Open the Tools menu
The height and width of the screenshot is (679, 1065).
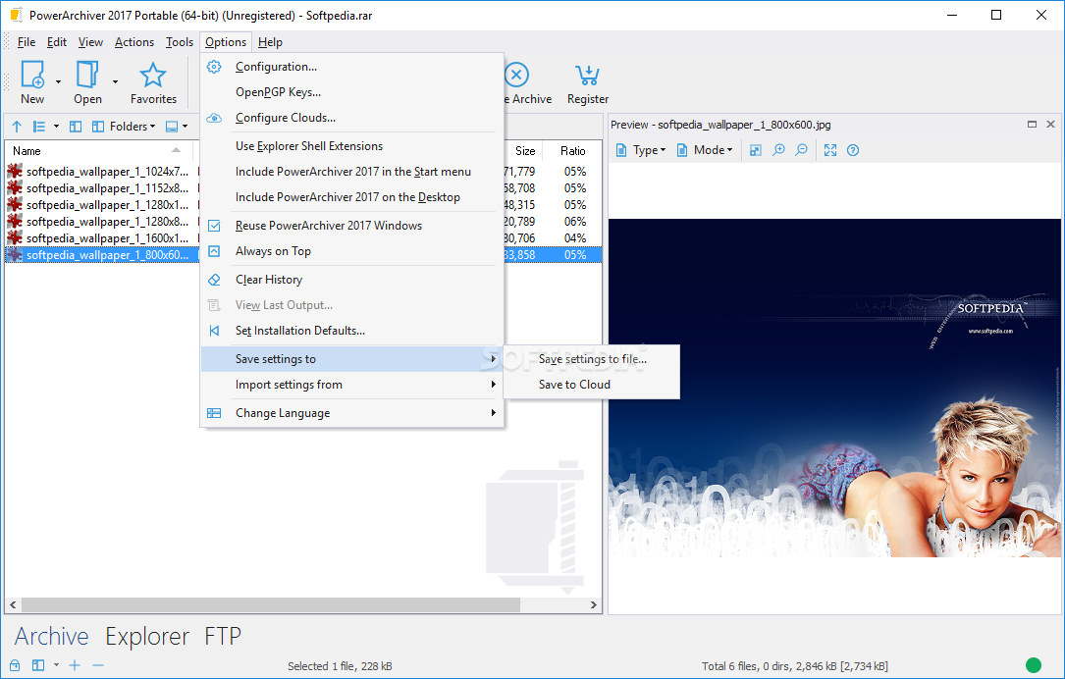coord(180,42)
